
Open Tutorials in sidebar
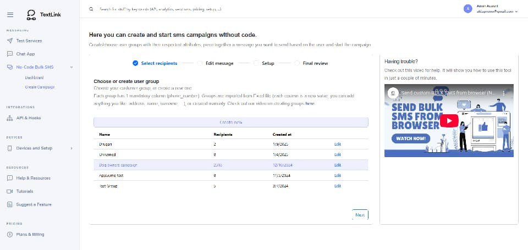click(25, 191)
